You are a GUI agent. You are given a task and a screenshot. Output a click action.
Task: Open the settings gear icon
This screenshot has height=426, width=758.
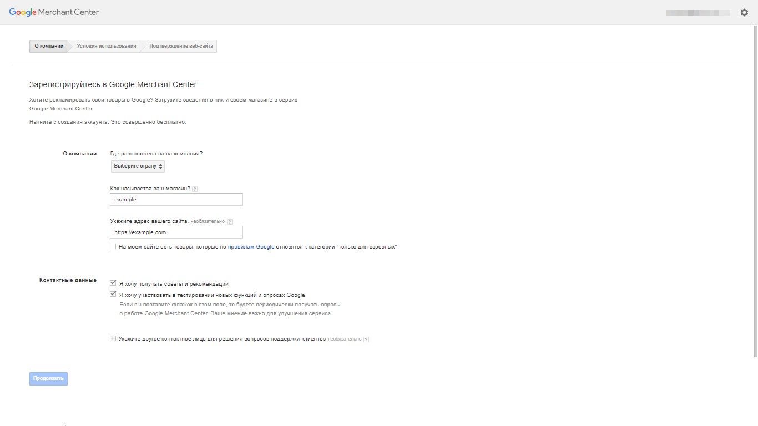pos(744,12)
